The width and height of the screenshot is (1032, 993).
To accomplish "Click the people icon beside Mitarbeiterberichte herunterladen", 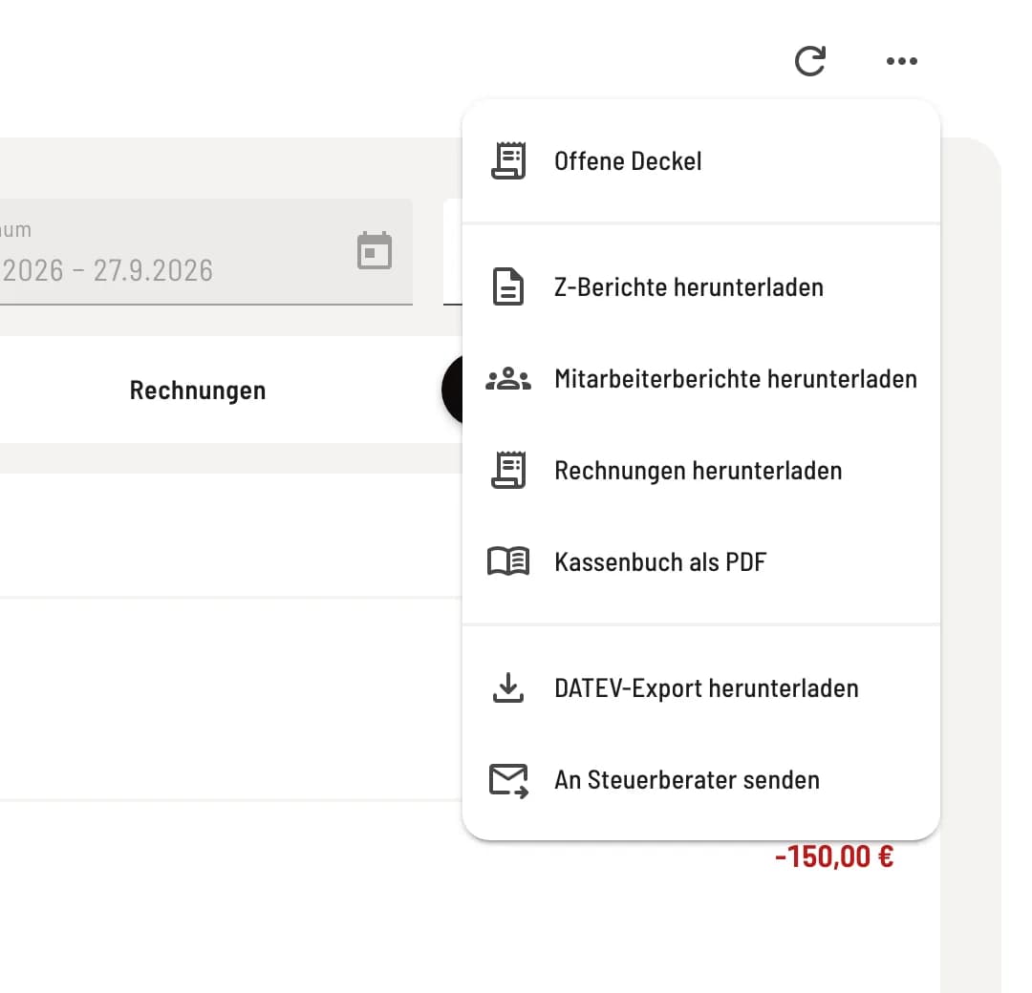I will point(508,379).
